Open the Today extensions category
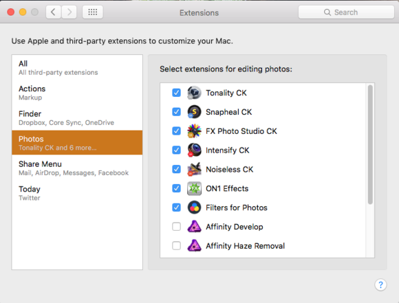The image size is (399, 303). click(77, 193)
